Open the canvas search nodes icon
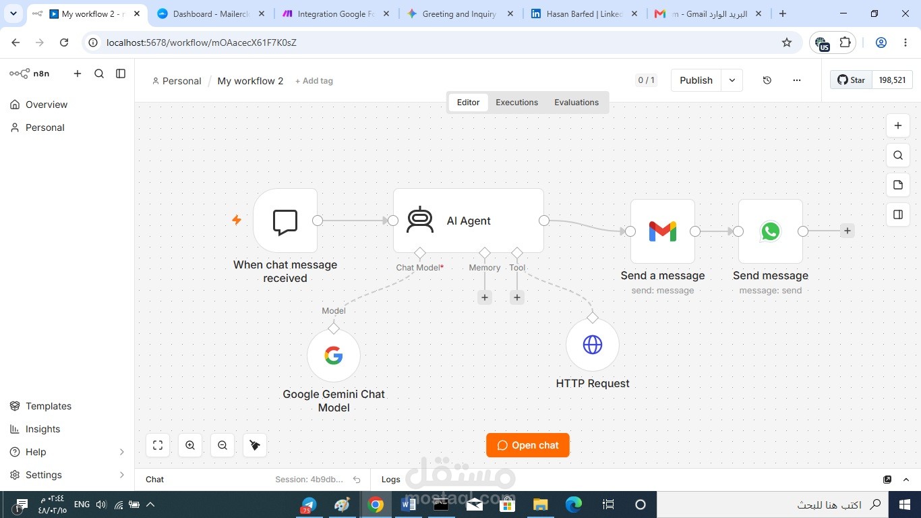 [x=898, y=155]
